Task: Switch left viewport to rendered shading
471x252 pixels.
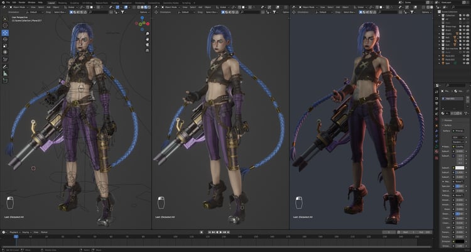Action: coord(149,7)
